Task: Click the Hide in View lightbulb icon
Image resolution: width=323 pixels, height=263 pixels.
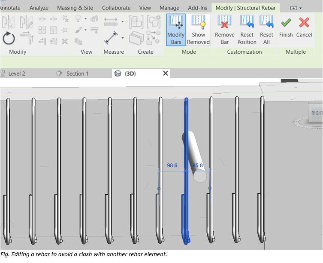Action: click(78, 18)
